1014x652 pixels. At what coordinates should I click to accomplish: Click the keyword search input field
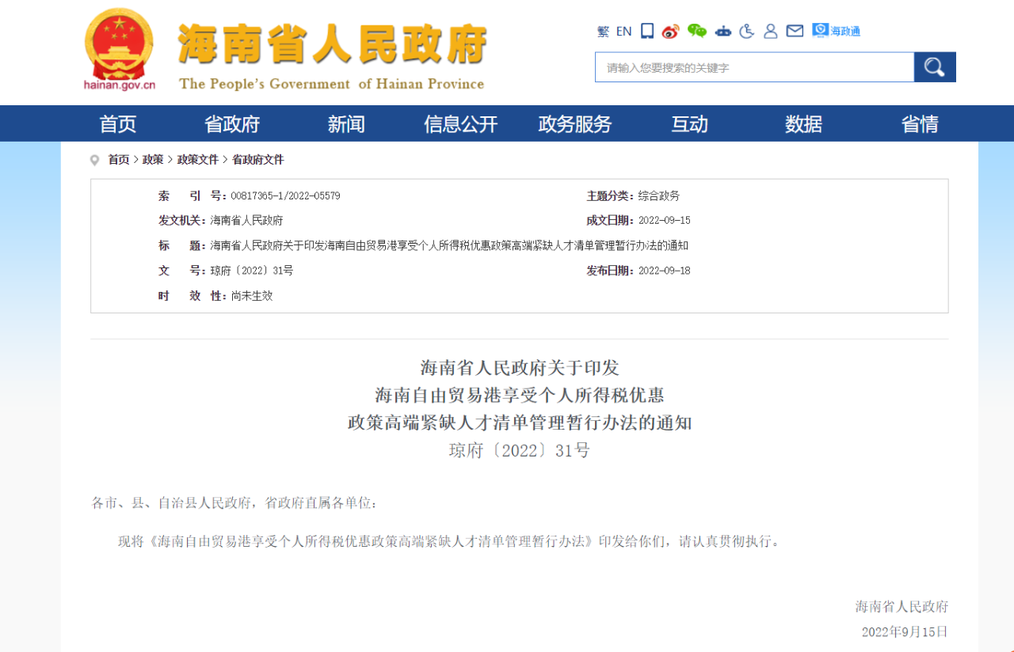[754, 67]
